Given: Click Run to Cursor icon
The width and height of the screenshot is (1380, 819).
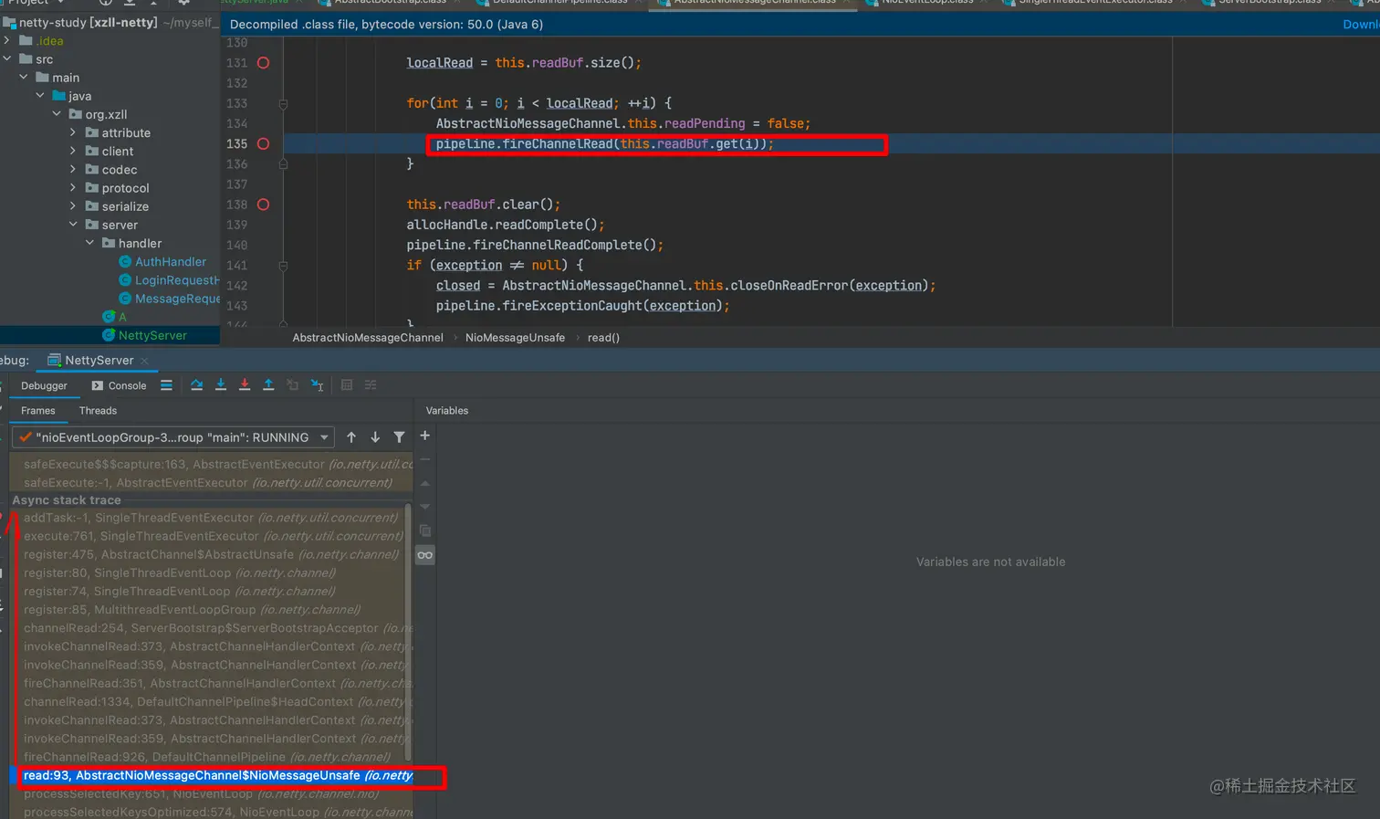Looking at the screenshot, I should (x=317, y=385).
